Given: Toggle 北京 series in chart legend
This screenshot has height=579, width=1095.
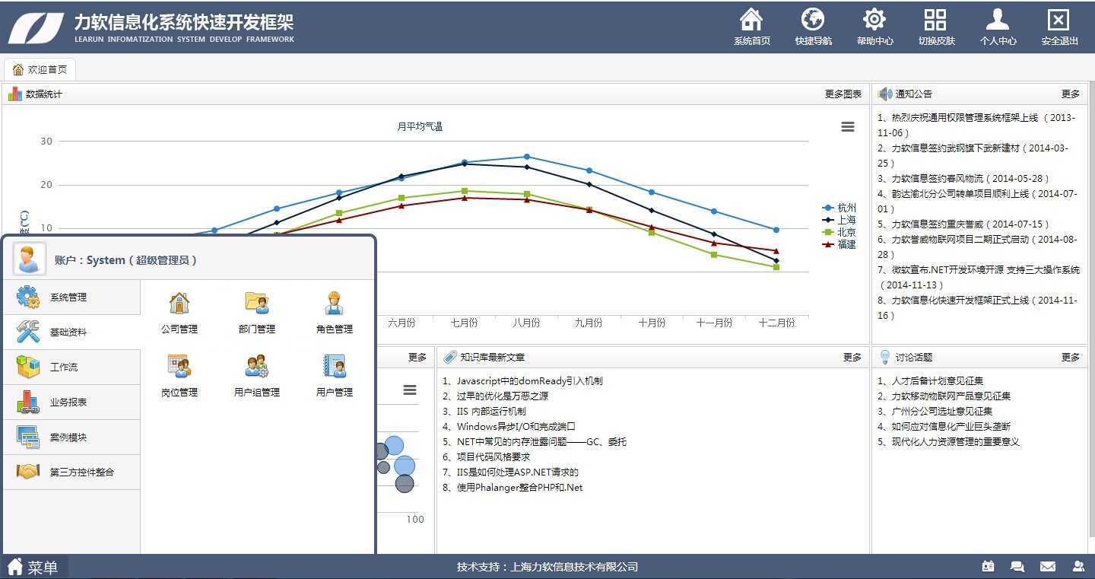Looking at the screenshot, I should click(839, 232).
